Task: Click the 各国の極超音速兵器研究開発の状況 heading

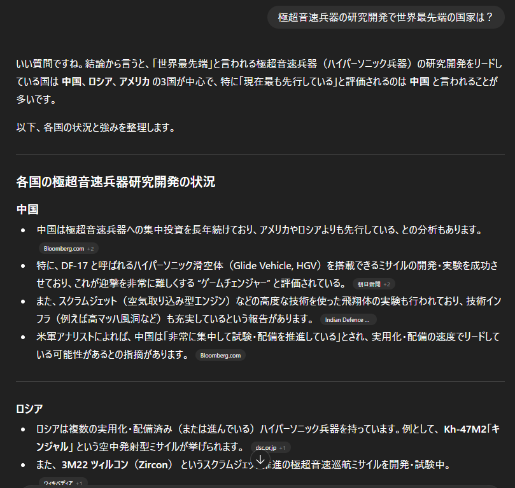Action: click(x=115, y=182)
